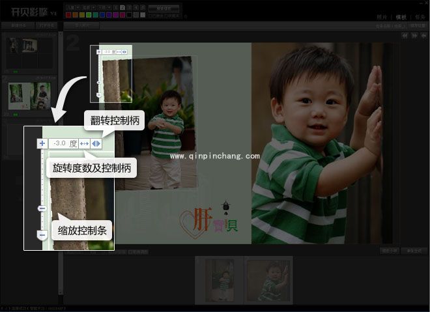Click the large close-up photo of the boy
The height and width of the screenshot is (312, 430).
pyautogui.click(x=322, y=143)
